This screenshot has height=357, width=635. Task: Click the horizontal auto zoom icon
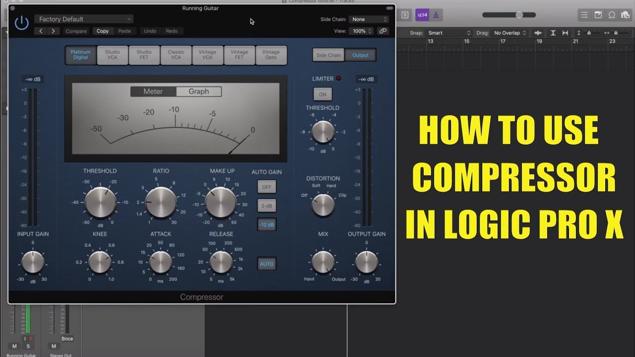click(x=565, y=33)
